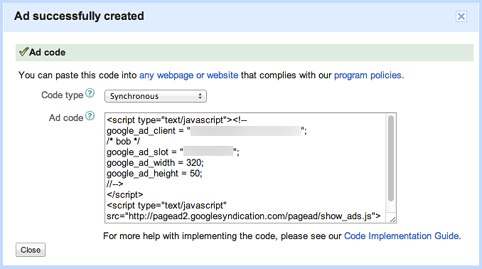The height and width of the screenshot is (269, 482).
Task: Click the show_ads.js src line in code
Action: pyautogui.click(x=243, y=216)
